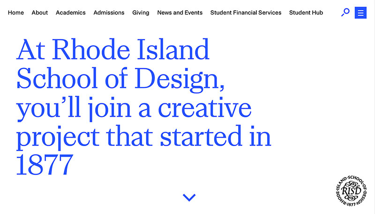Open the About menu item
The image size is (375, 214).
40,13
